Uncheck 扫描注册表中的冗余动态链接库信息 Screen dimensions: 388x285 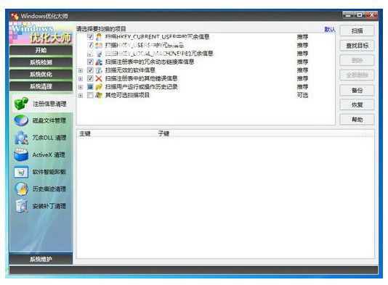tap(90, 62)
